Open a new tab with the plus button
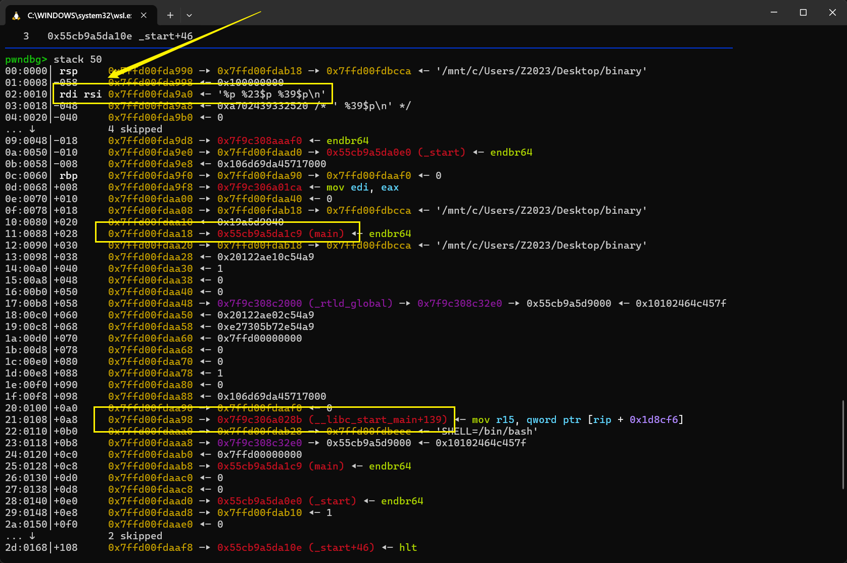The height and width of the screenshot is (563, 847). 170,15
